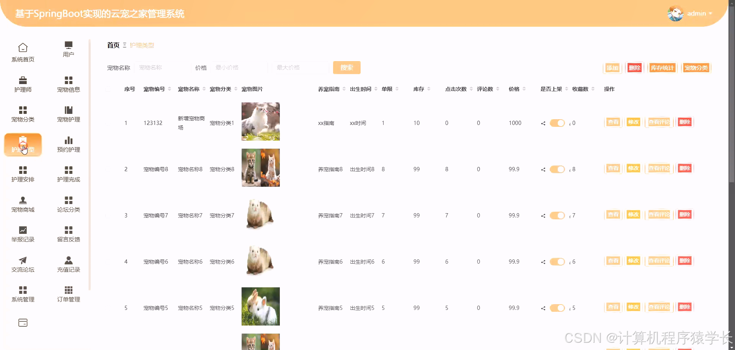Viewport: 735px width, 350px height.
Task: Select the 护理类型 breadcrumb tab
Action: (x=141, y=45)
